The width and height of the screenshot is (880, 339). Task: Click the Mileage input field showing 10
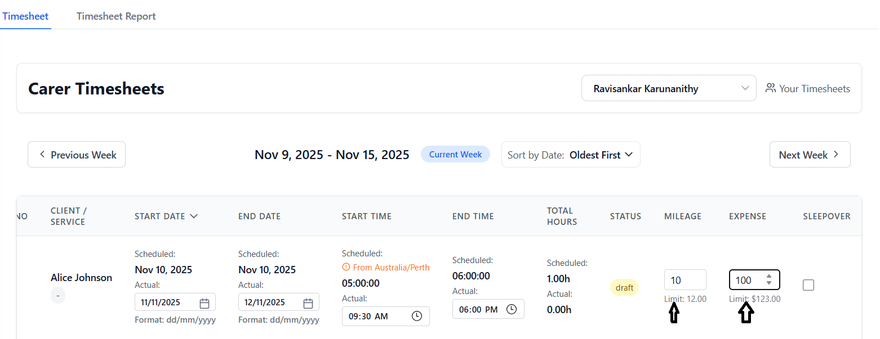685,280
